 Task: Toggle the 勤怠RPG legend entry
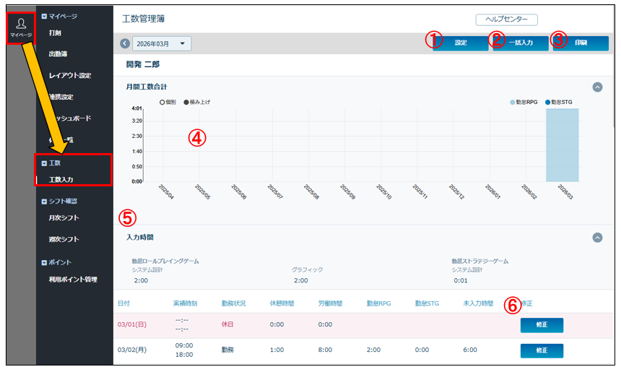(524, 103)
